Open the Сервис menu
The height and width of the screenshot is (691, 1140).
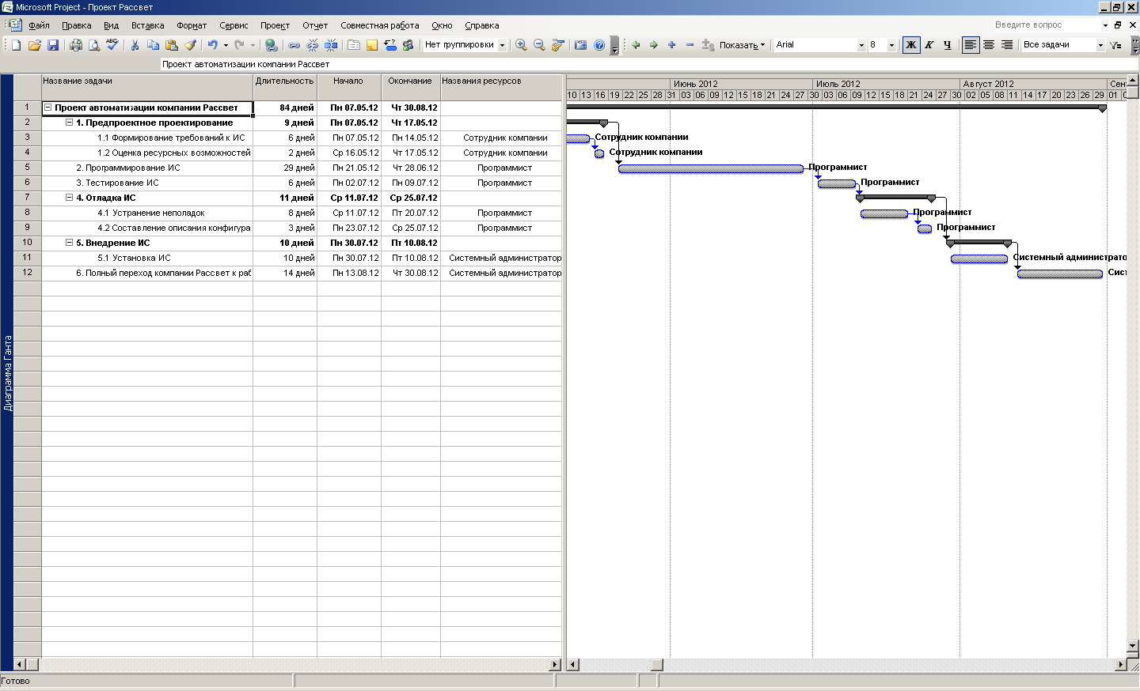click(x=234, y=25)
